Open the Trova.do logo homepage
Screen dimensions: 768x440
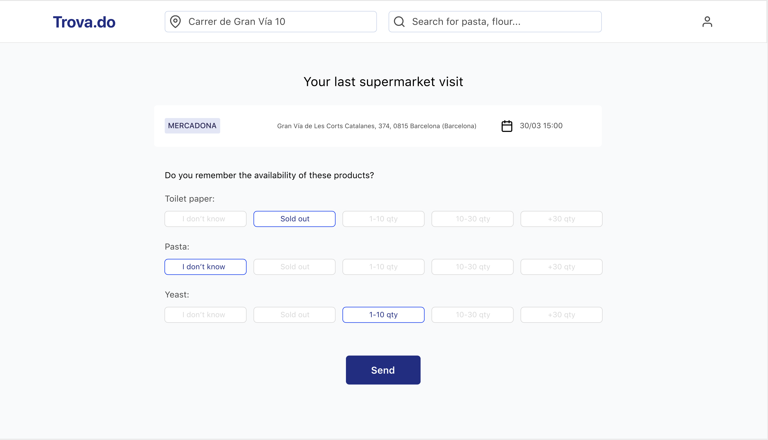(x=84, y=22)
